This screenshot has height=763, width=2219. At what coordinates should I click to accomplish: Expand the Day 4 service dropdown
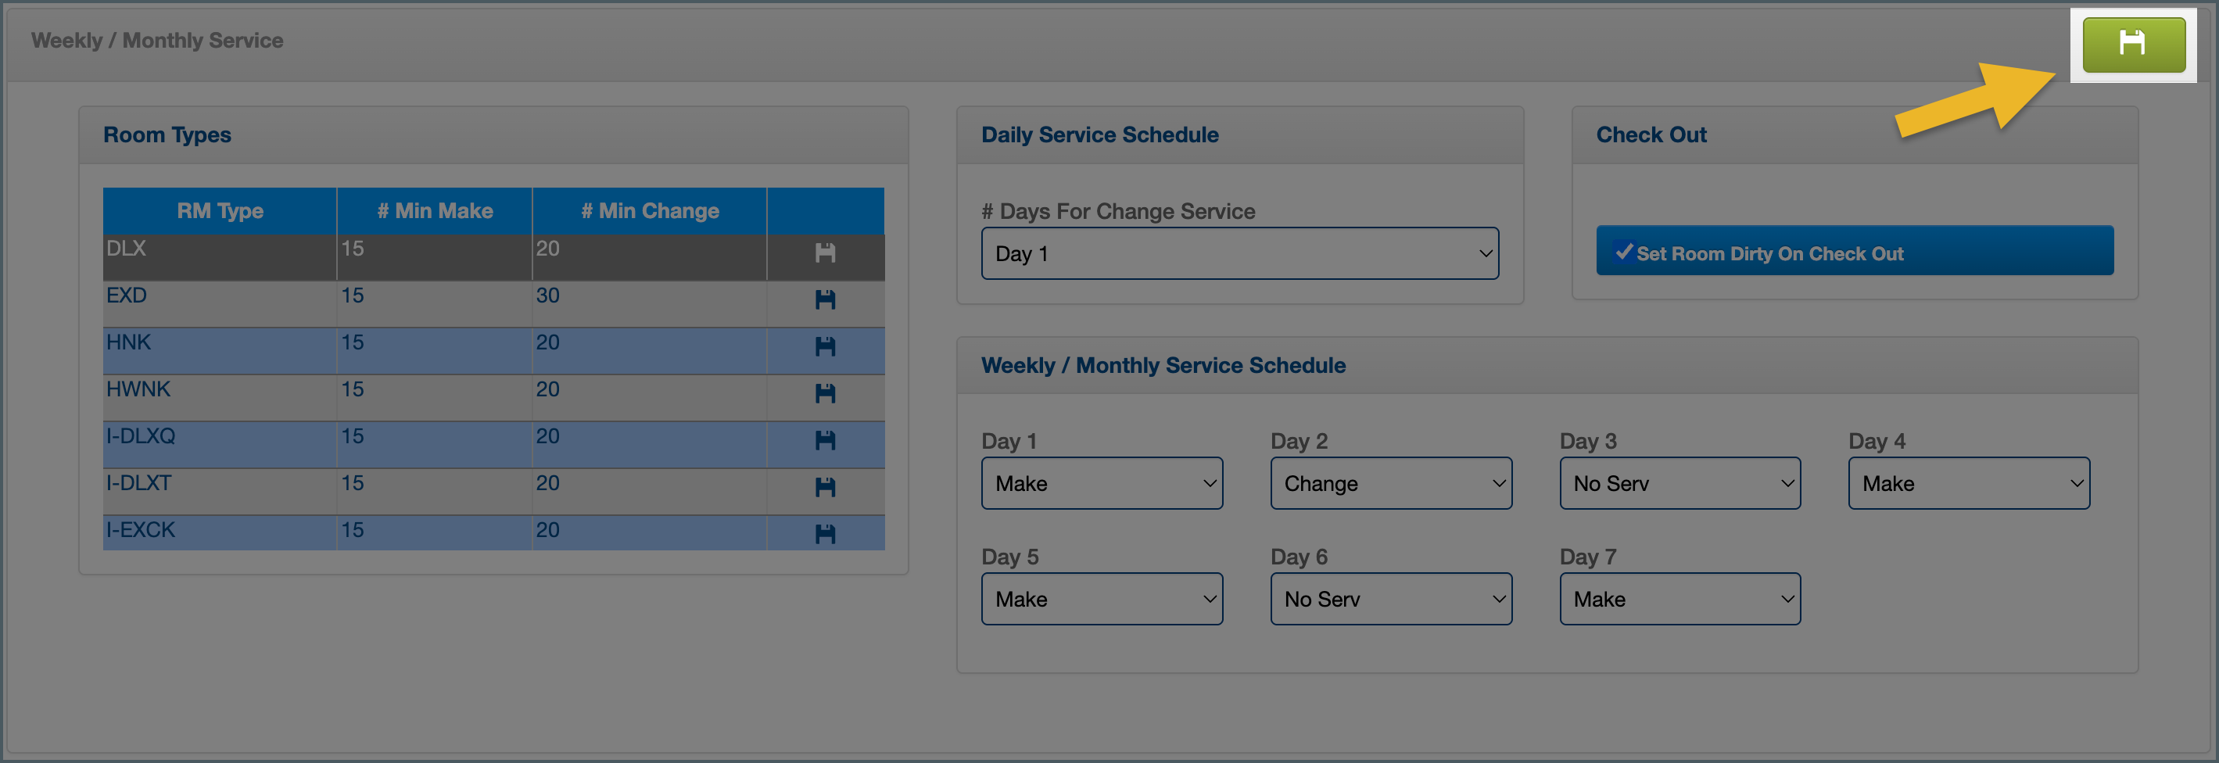pos(1968,484)
